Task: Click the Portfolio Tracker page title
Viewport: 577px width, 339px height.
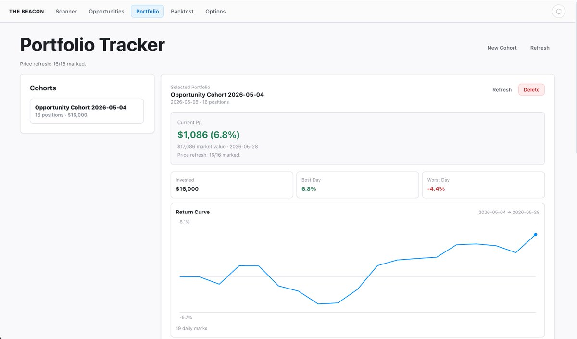Action: pos(92,45)
